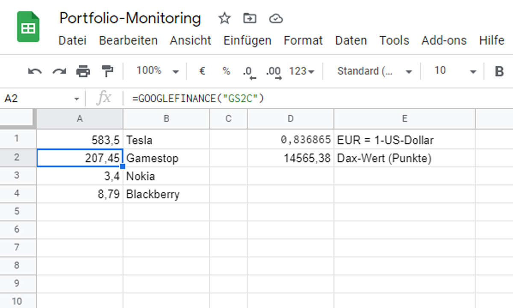Open the Google Sheets home icon
This screenshot has height=308, width=513.
tap(28, 27)
